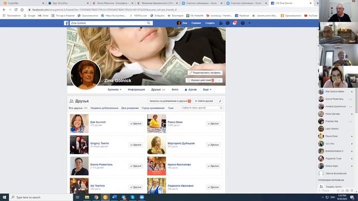
Task: Open the Архив profile tab with lock icon
Action: click(x=190, y=89)
